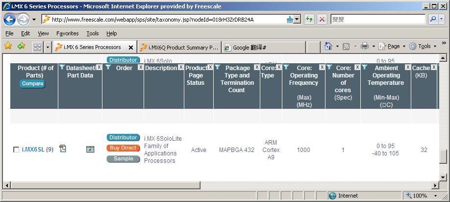Click the Compare button in table header
The height and width of the screenshot is (202, 450).
click(x=32, y=84)
